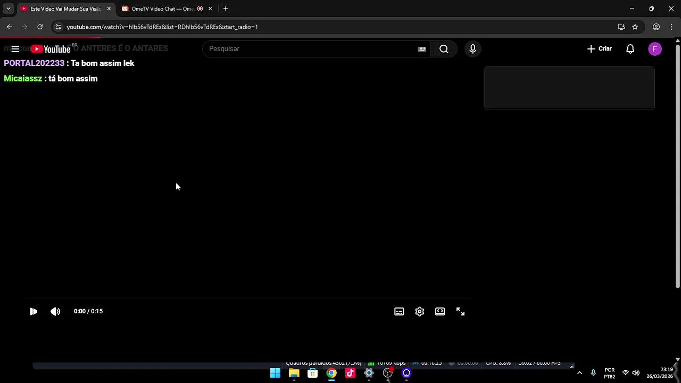Open Microsoft Store from taskbar
The width and height of the screenshot is (681, 383).
pyautogui.click(x=312, y=373)
